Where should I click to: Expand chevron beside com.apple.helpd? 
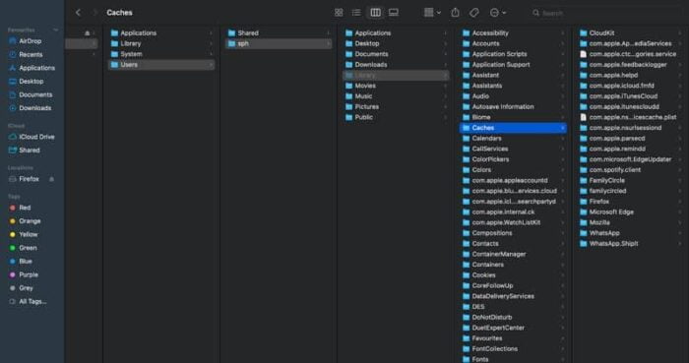click(x=680, y=75)
